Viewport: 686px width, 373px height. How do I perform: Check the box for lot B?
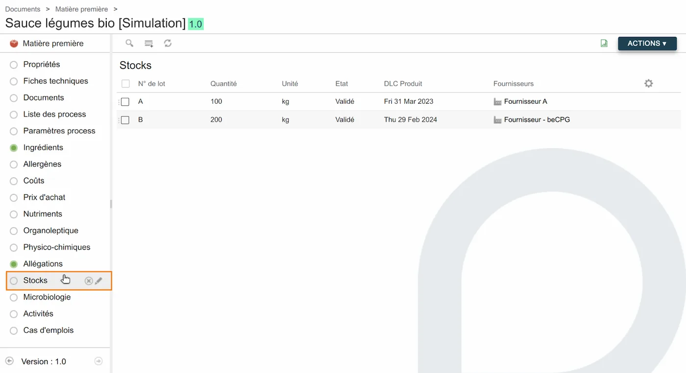[x=125, y=120]
